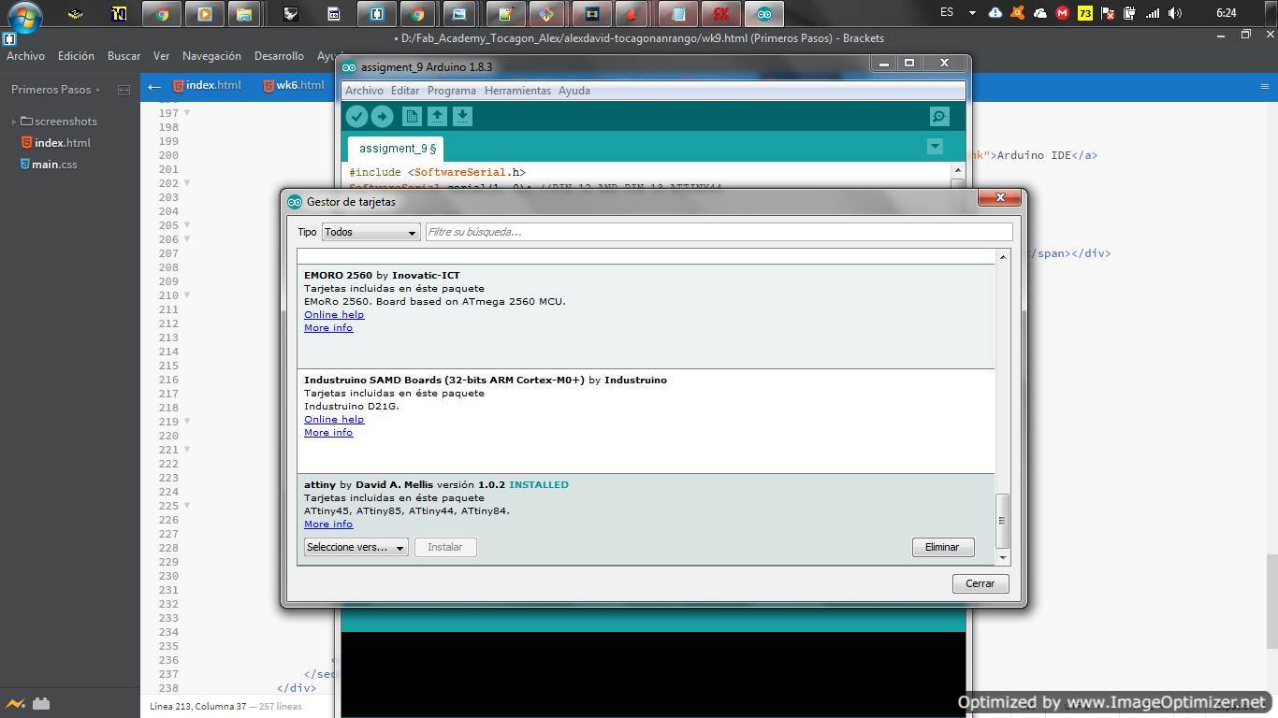Create a new sketch with New icon
The width and height of the screenshot is (1278, 718).
tap(412, 116)
